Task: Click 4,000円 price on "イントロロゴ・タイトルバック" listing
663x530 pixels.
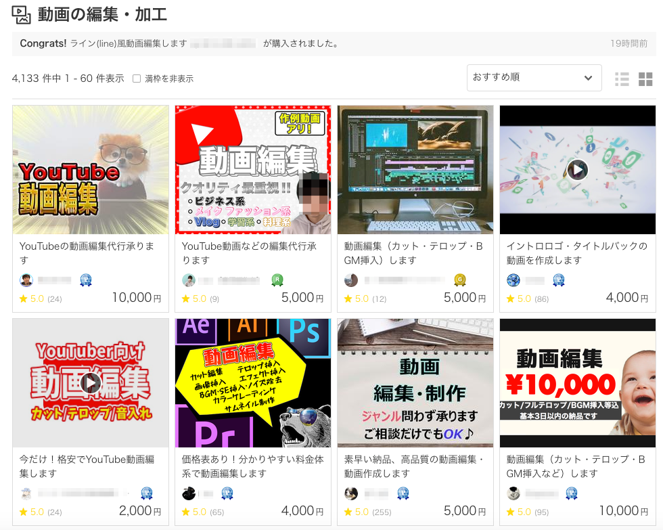Action: click(x=627, y=298)
